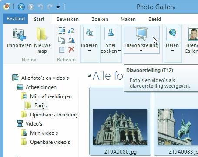Select the ZT9A0083.jpg statue photo thumbnail
This screenshot has height=157, width=198.
178,126
